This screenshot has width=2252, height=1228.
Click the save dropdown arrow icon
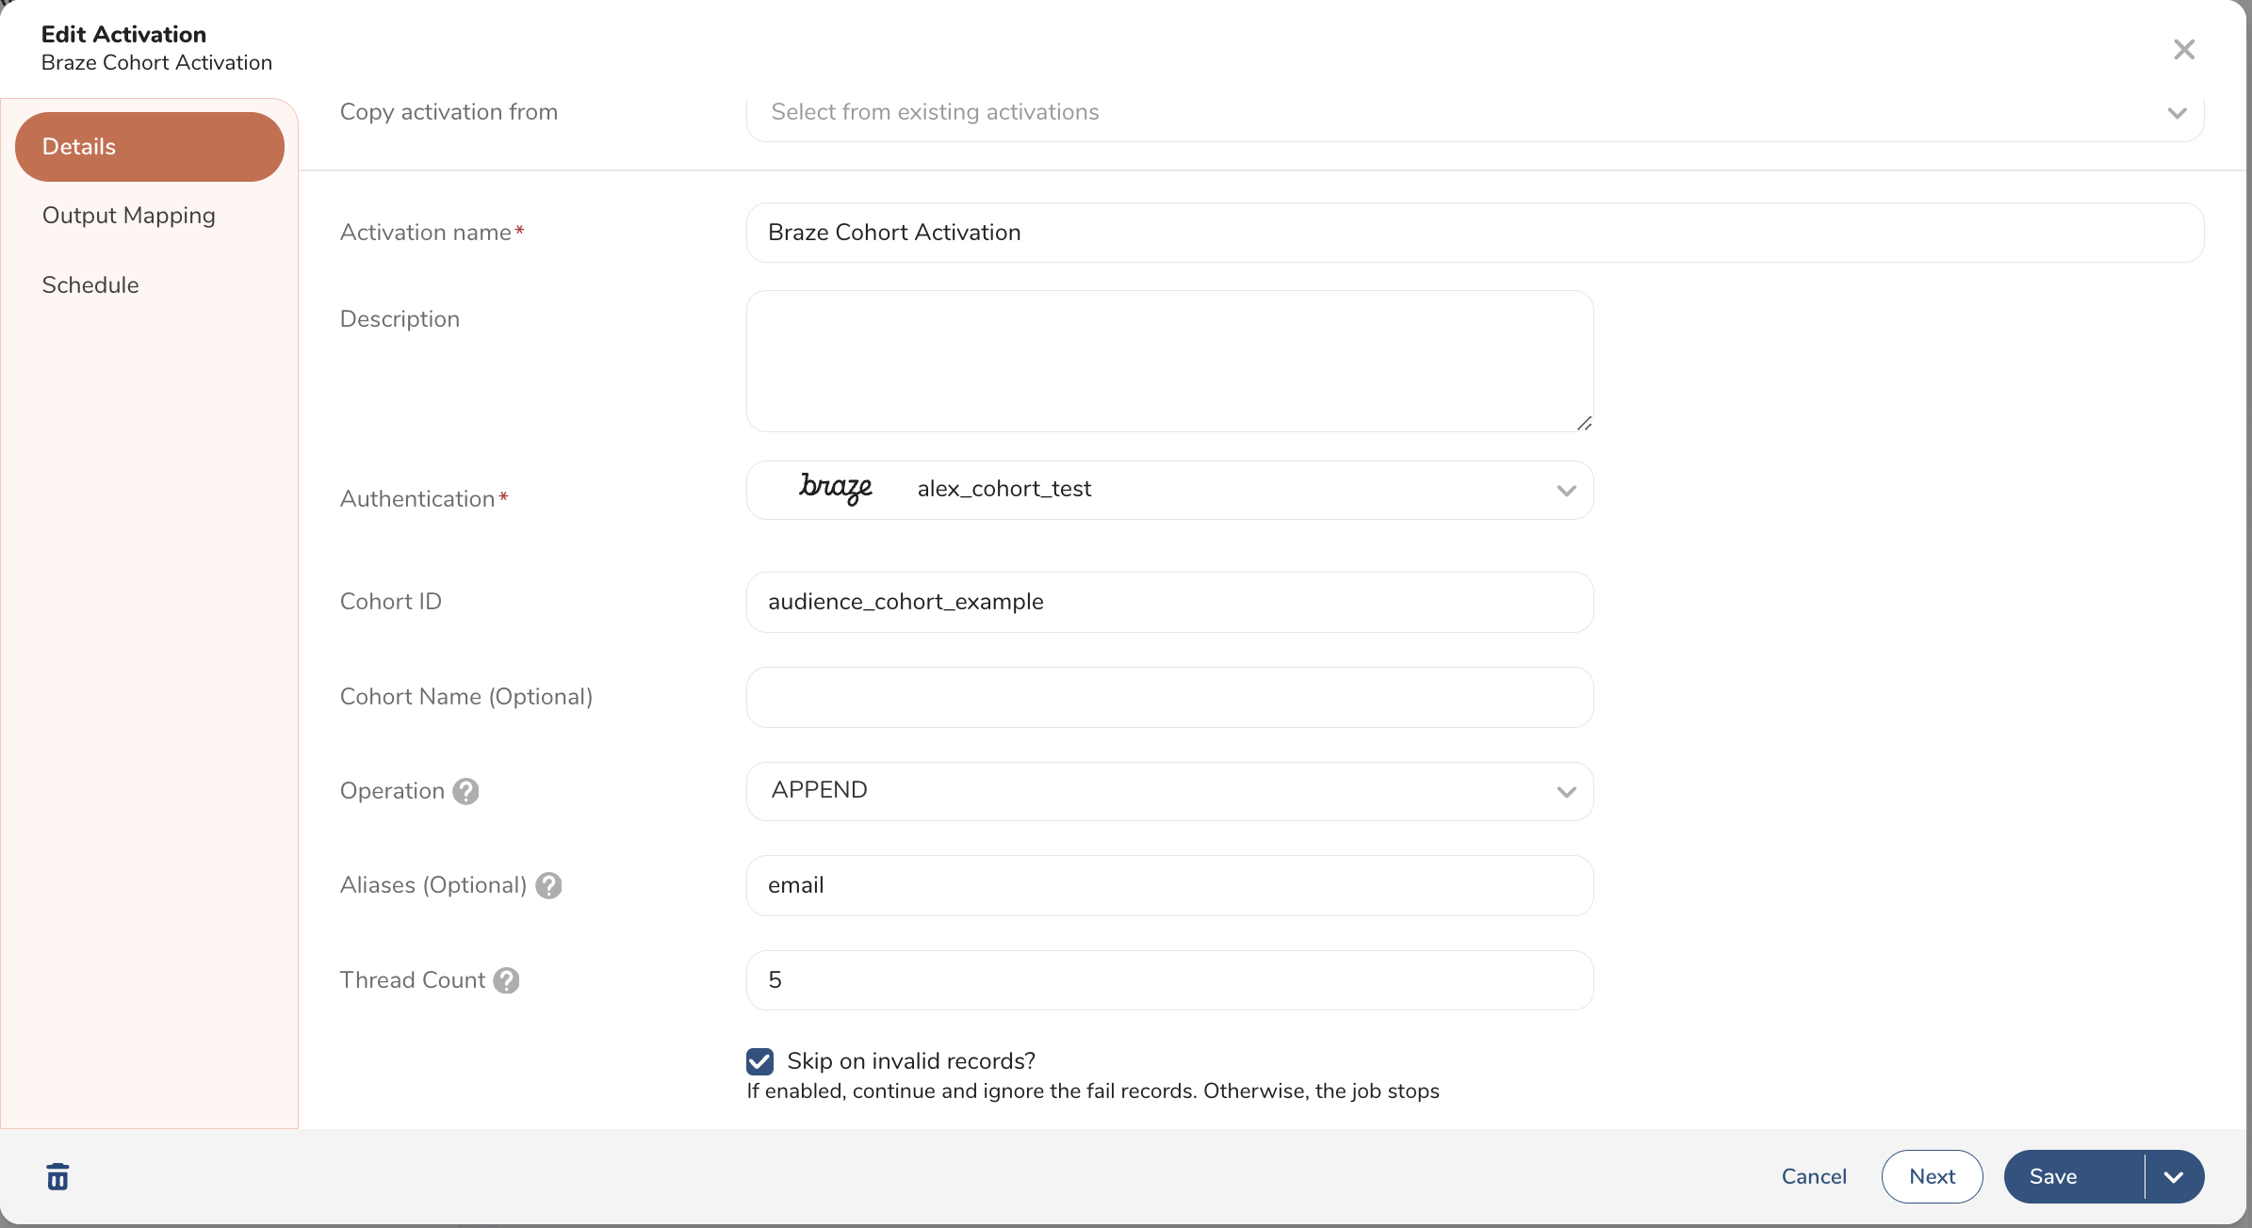pos(2174,1176)
